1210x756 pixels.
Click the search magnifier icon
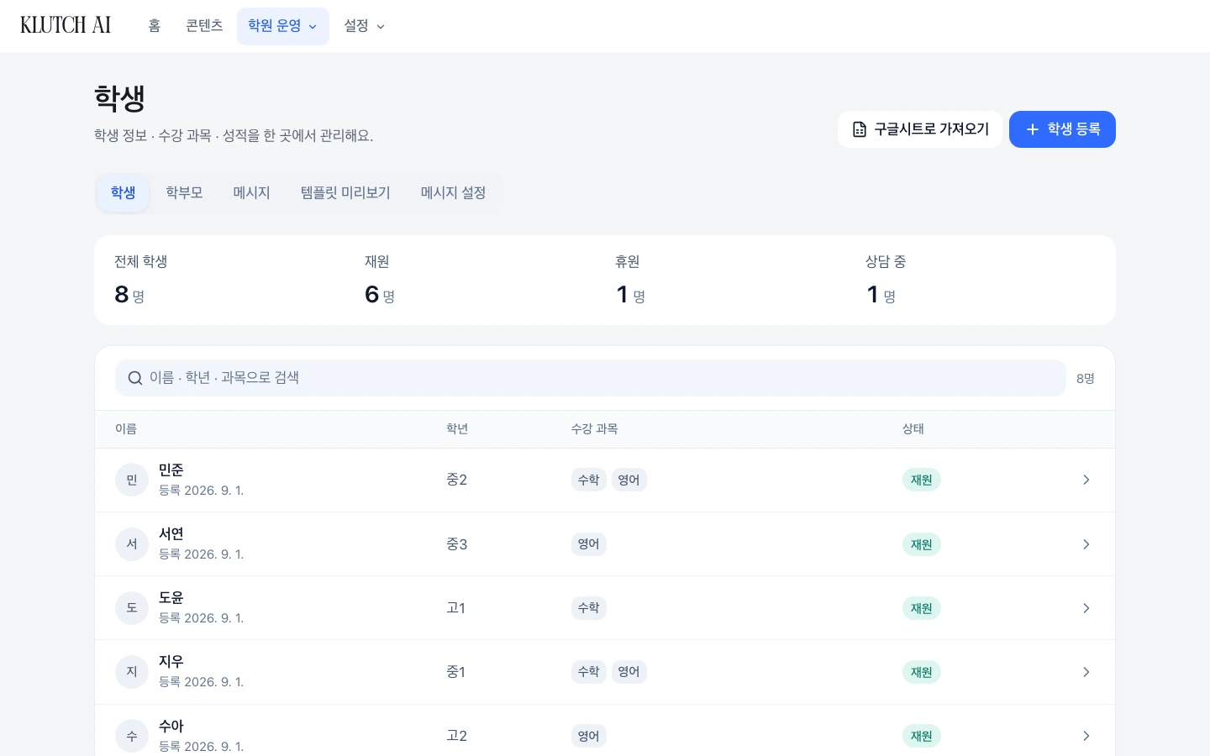[x=134, y=378]
